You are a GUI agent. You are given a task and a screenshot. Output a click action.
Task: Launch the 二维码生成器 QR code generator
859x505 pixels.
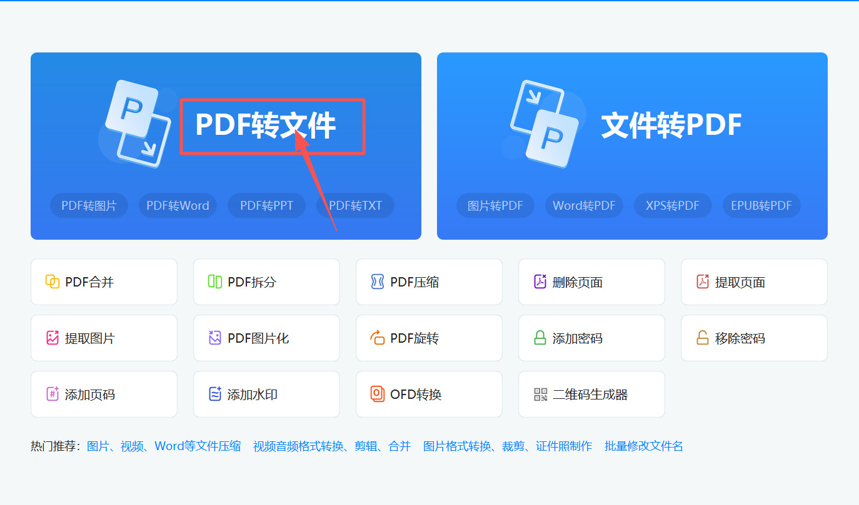tap(591, 394)
